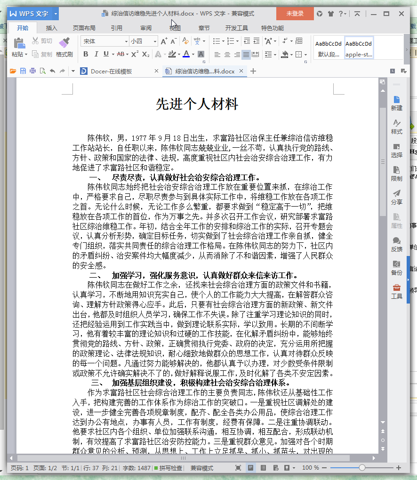The width and height of the screenshot is (417, 480).
Task: Toggle superscript X² formatting
Action: [x=135, y=54]
